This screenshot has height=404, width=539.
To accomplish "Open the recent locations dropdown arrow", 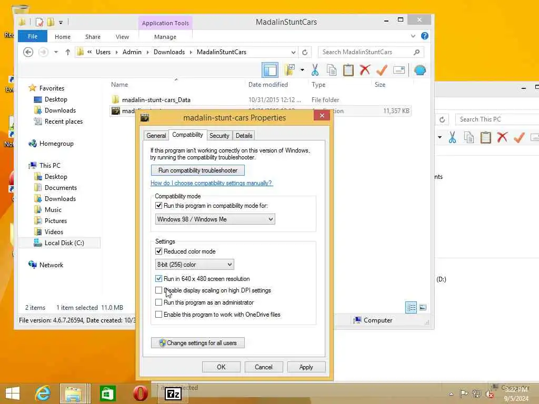I will (56, 52).
